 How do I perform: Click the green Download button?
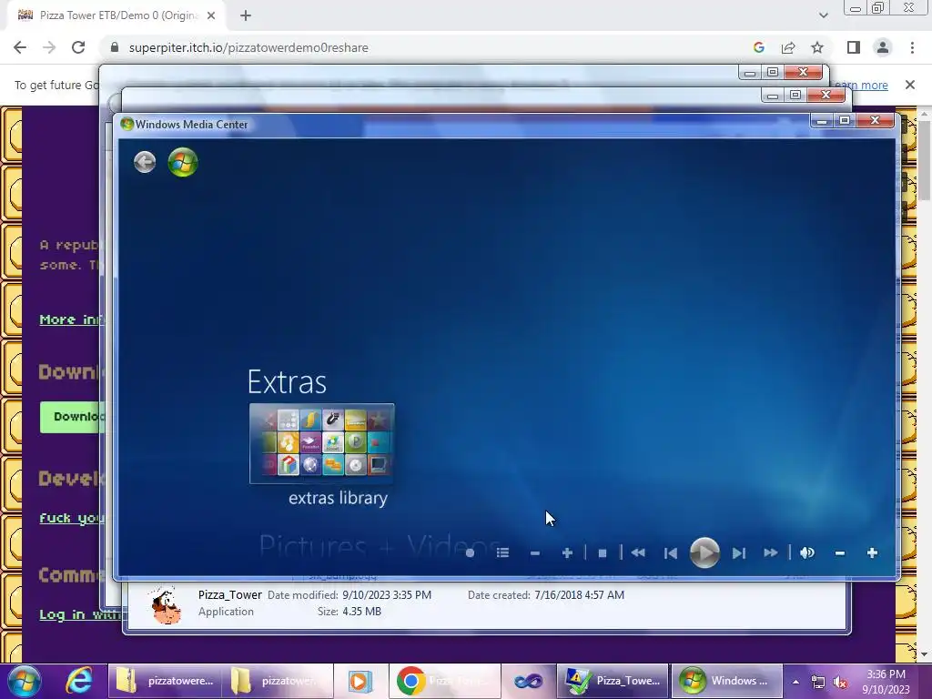tap(73, 417)
